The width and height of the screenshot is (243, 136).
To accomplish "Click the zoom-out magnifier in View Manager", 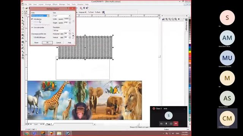I will [170, 19].
